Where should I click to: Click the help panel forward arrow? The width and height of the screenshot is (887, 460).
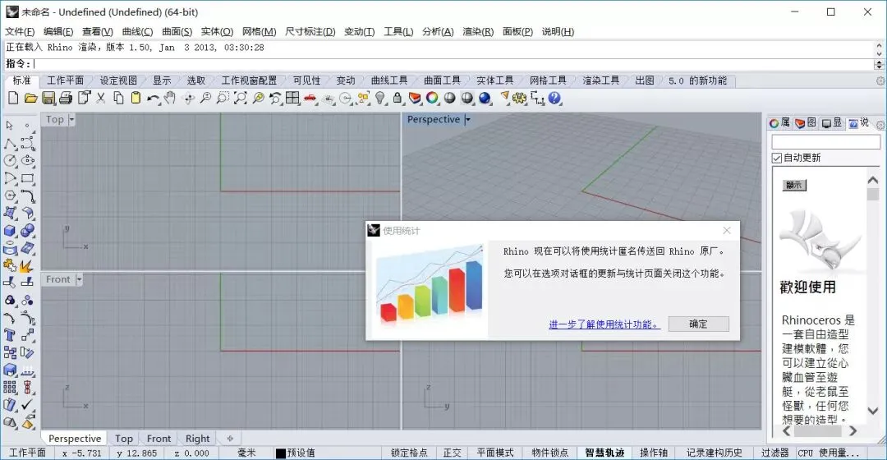[x=853, y=431]
